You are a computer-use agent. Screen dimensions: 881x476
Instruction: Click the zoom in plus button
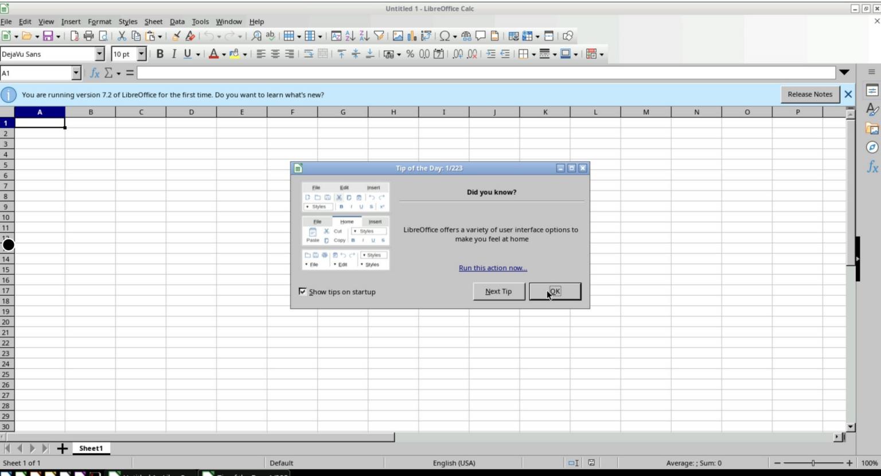point(849,463)
